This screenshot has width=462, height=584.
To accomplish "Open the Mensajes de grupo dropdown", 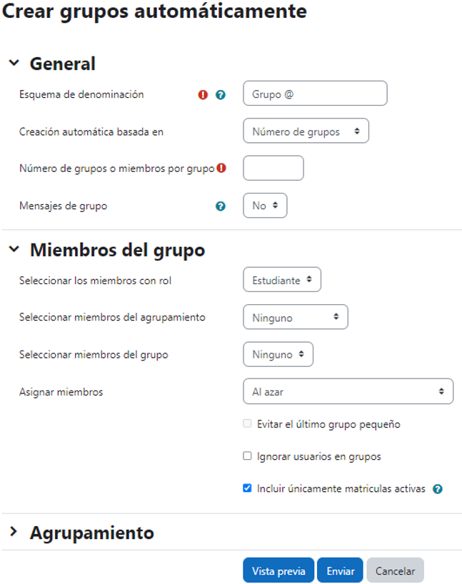I will pos(265,205).
